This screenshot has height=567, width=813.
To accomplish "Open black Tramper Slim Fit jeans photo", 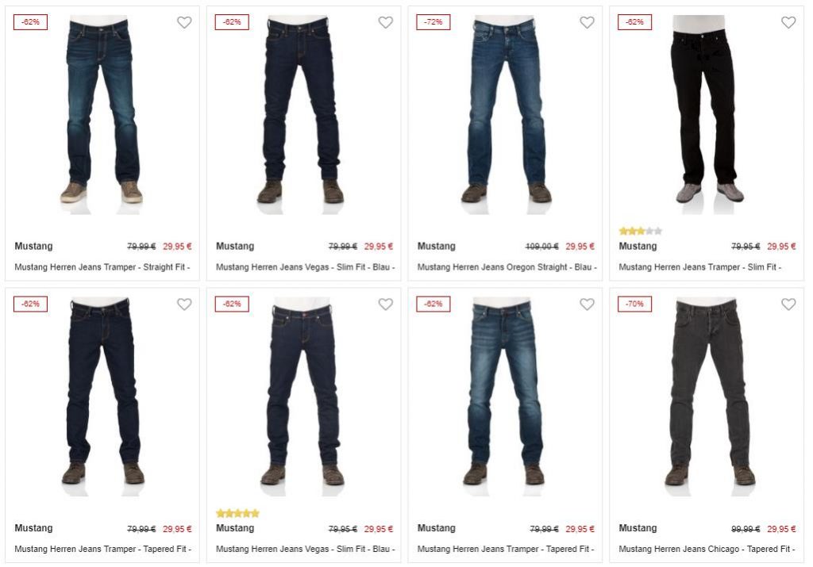I will tap(706, 114).
